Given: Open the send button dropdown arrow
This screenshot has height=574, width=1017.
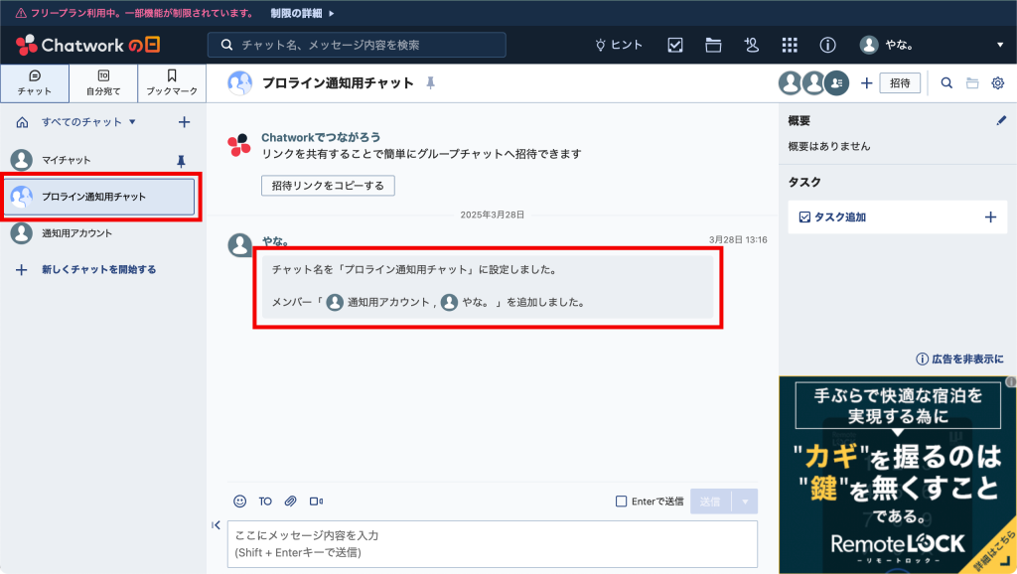Looking at the screenshot, I should tap(747, 502).
